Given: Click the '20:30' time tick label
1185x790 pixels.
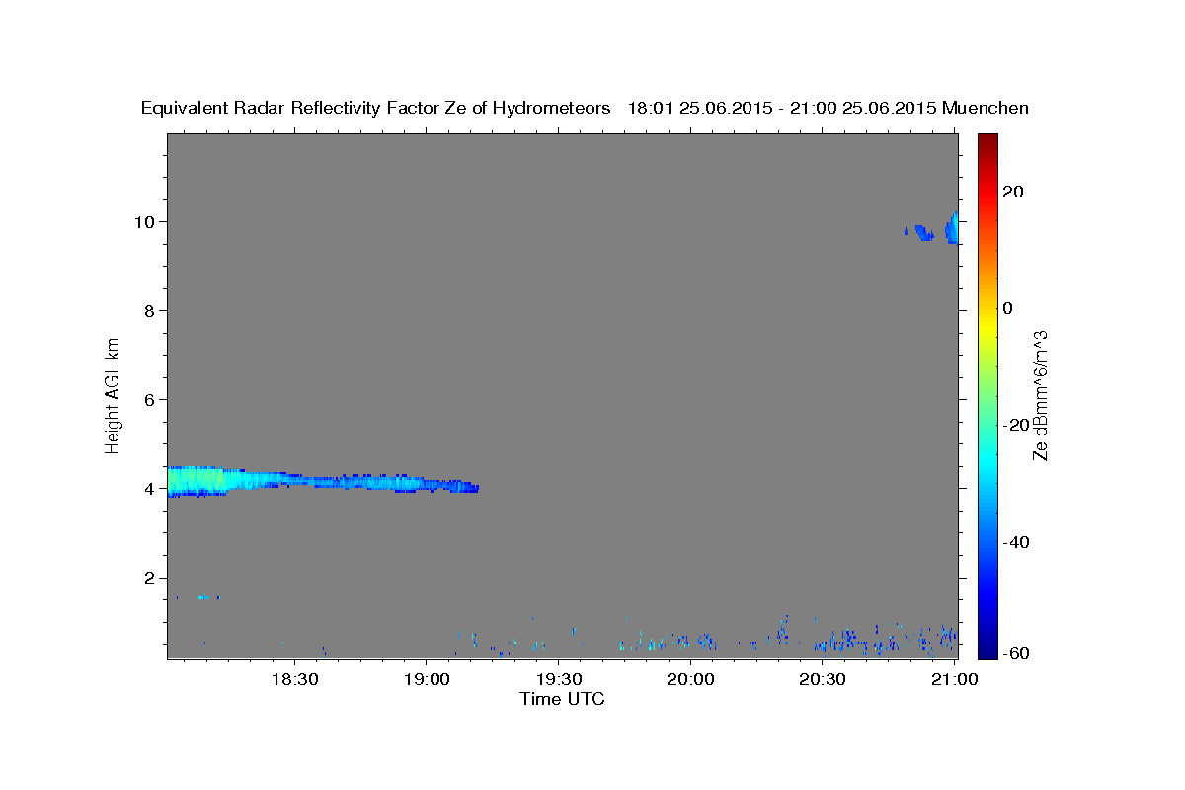Looking at the screenshot, I should 823,679.
